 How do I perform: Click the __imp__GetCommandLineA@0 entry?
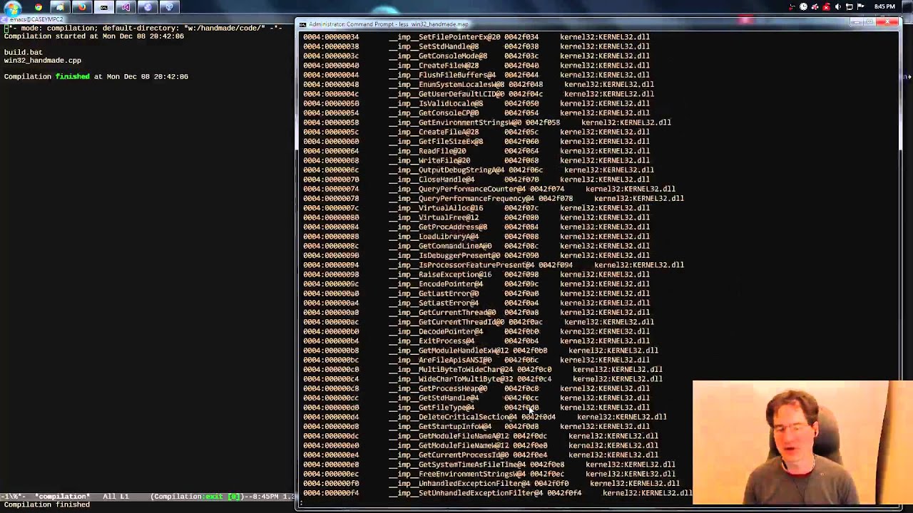click(440, 246)
